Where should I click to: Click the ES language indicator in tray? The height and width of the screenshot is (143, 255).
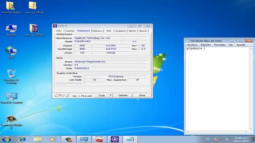[208, 139]
